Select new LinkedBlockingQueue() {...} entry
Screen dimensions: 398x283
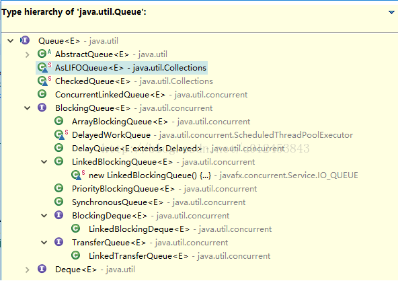pyautogui.click(x=223, y=175)
